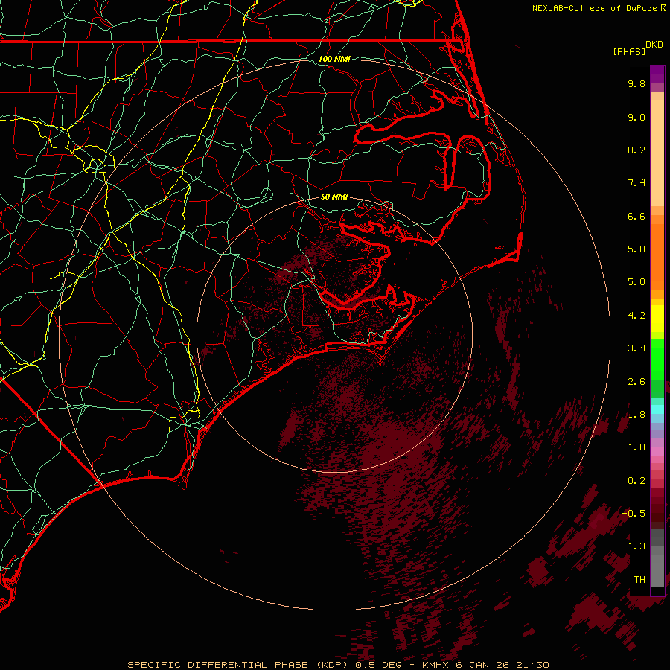
Task: Click the 50 NMI range ring label
Action: (x=334, y=197)
